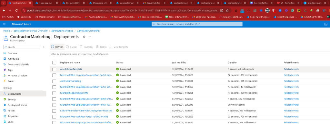Click the sidebar Search box

click(x=22, y=47)
